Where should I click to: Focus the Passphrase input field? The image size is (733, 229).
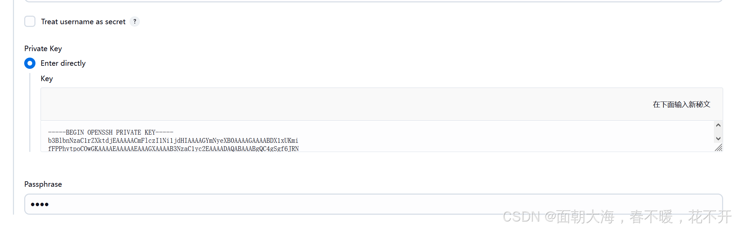click(373, 204)
